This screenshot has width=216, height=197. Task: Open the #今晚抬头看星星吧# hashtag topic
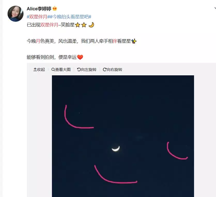69,17
